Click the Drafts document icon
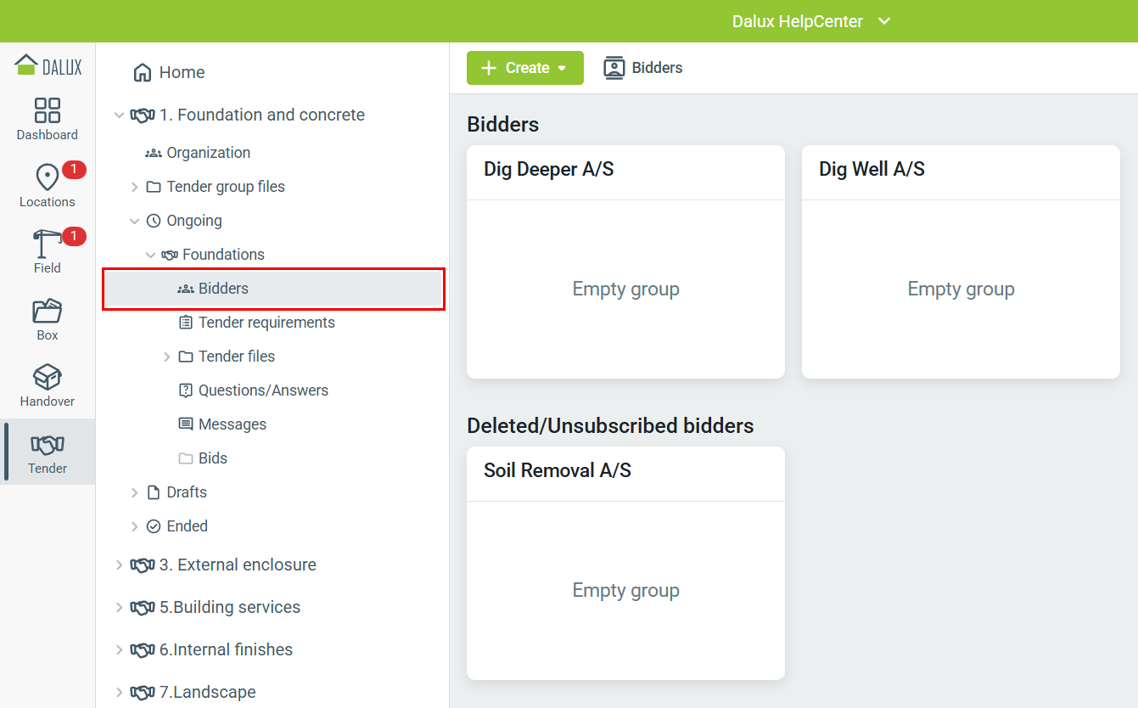This screenshot has height=708, width=1138. click(154, 492)
